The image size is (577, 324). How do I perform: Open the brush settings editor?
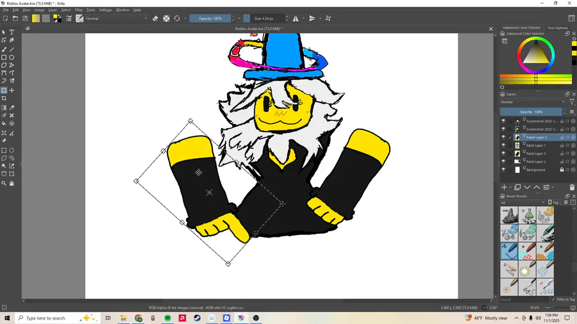tap(69, 19)
